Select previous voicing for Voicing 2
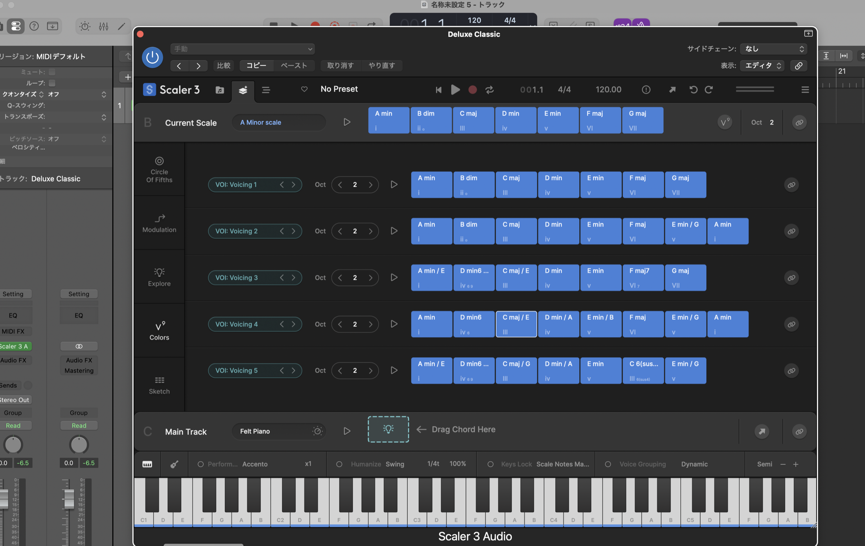865x546 pixels. point(282,231)
